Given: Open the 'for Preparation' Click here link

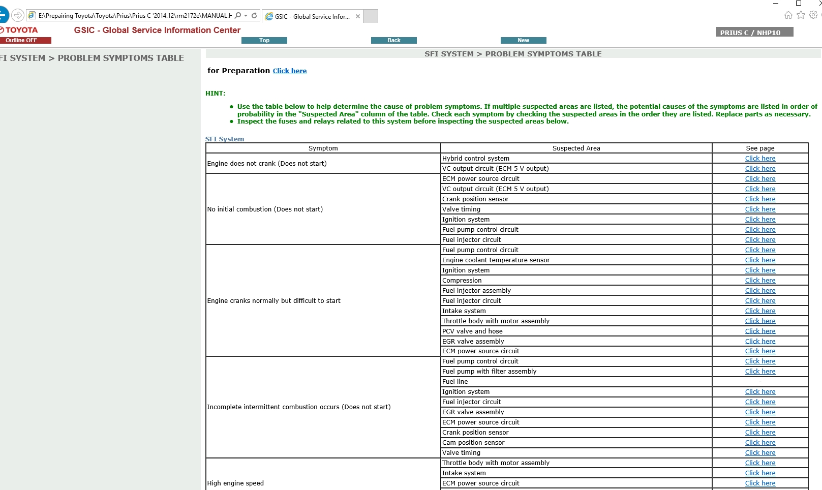Looking at the screenshot, I should click(x=290, y=71).
